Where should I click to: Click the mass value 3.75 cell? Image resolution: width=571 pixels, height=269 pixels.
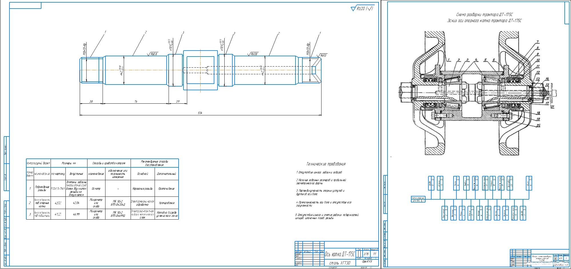tap(366, 254)
